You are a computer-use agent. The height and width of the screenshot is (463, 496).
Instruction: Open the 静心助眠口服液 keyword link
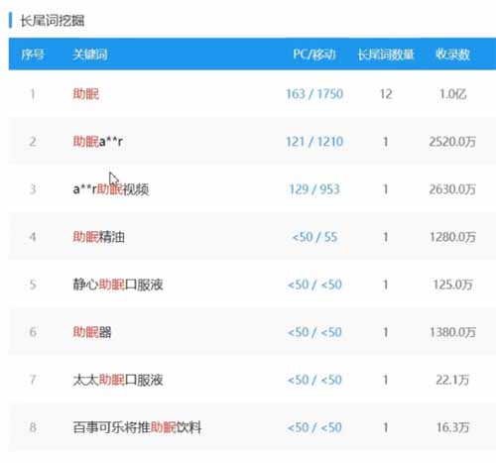[x=118, y=285]
